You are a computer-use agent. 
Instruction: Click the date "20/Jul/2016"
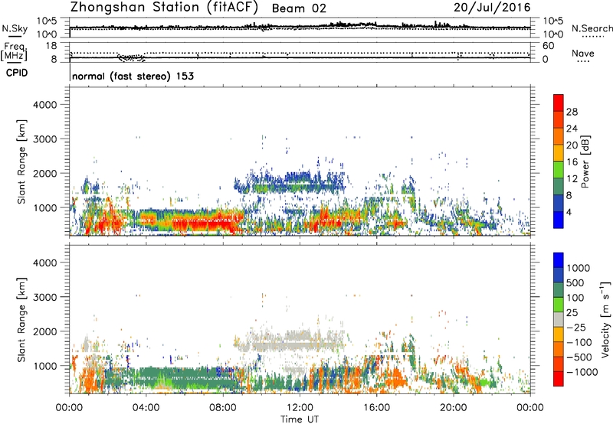tap(492, 8)
